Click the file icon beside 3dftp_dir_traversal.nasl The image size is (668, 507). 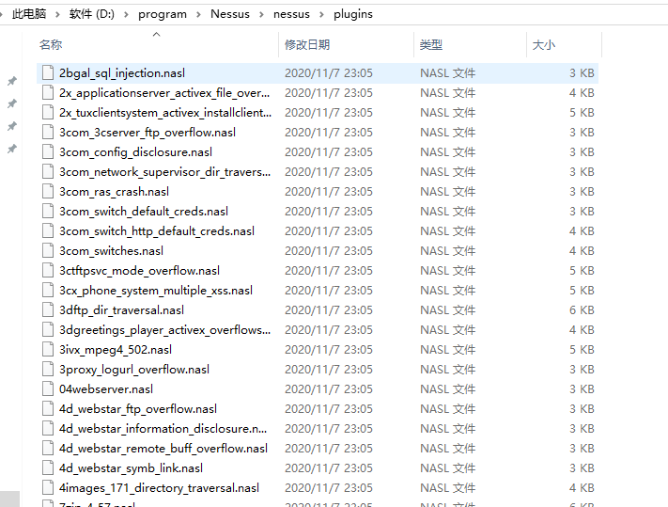click(48, 310)
